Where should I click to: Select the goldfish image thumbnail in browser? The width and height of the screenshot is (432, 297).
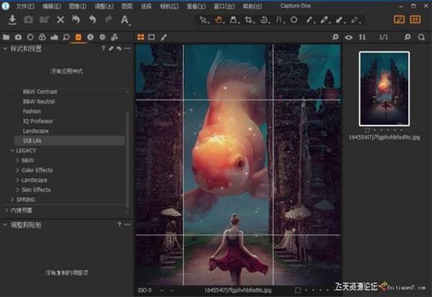pos(384,91)
